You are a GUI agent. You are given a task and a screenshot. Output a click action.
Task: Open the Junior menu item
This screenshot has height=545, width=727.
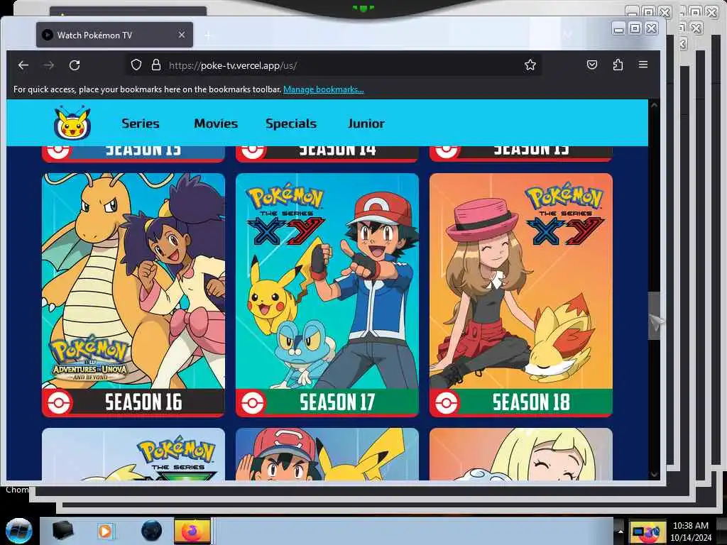pyautogui.click(x=366, y=123)
